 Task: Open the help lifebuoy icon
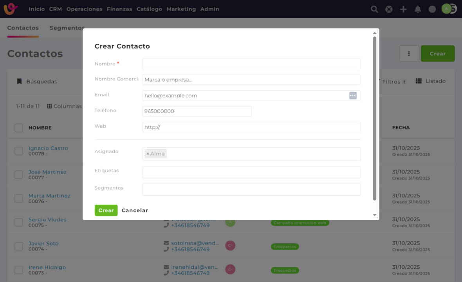click(389, 9)
